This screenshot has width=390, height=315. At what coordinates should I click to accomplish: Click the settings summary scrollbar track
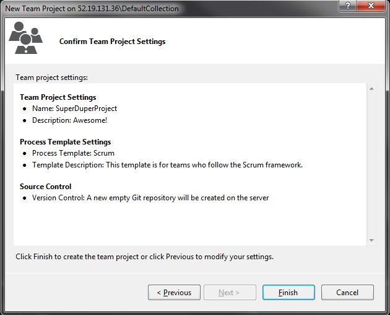(371, 164)
